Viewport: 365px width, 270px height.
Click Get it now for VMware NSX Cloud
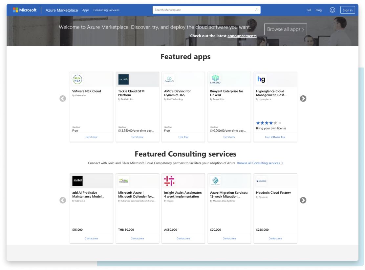[91, 137]
